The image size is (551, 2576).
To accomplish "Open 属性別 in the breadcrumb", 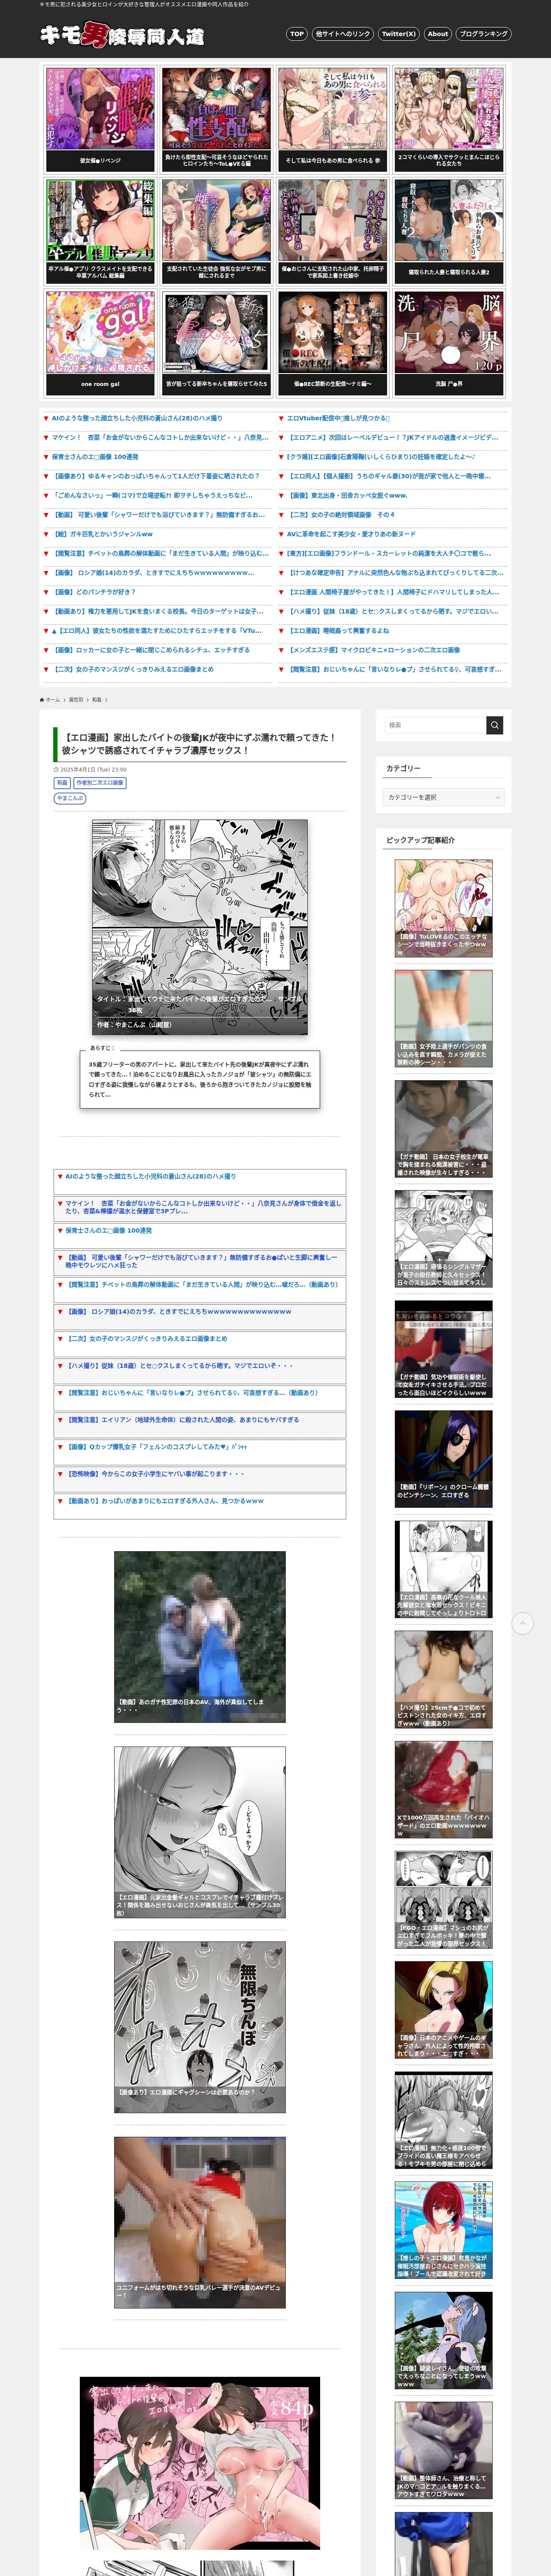I will pyautogui.click(x=76, y=700).
